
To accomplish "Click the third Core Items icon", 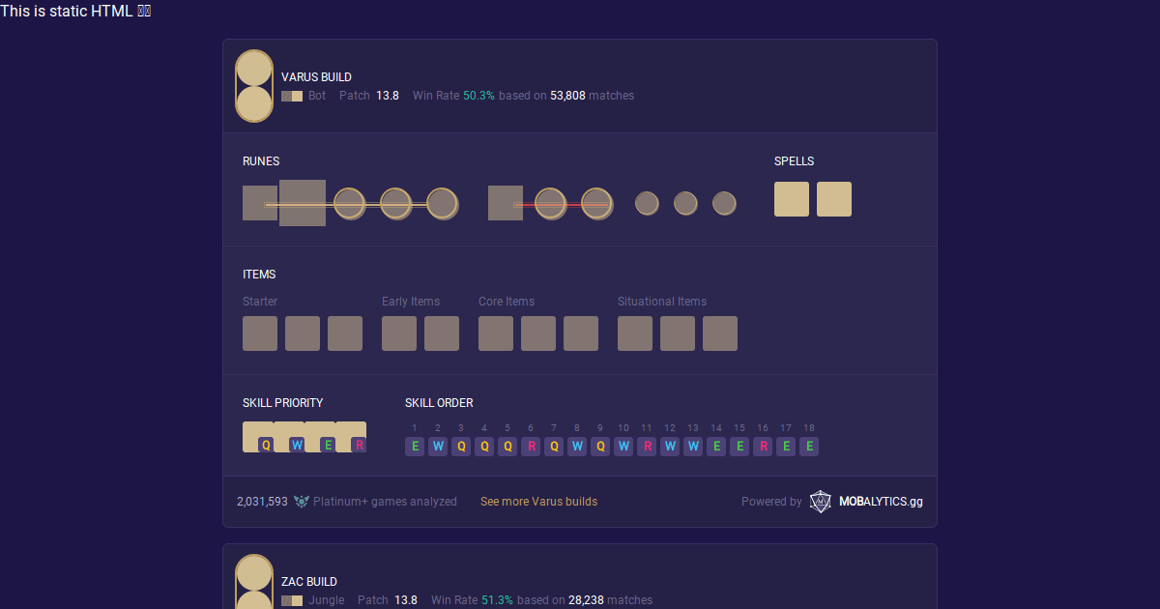I will coord(581,333).
